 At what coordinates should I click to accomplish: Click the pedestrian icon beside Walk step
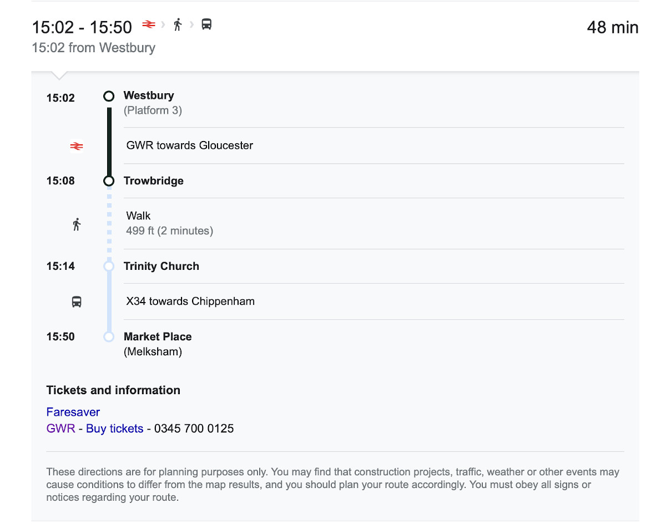coord(77,224)
